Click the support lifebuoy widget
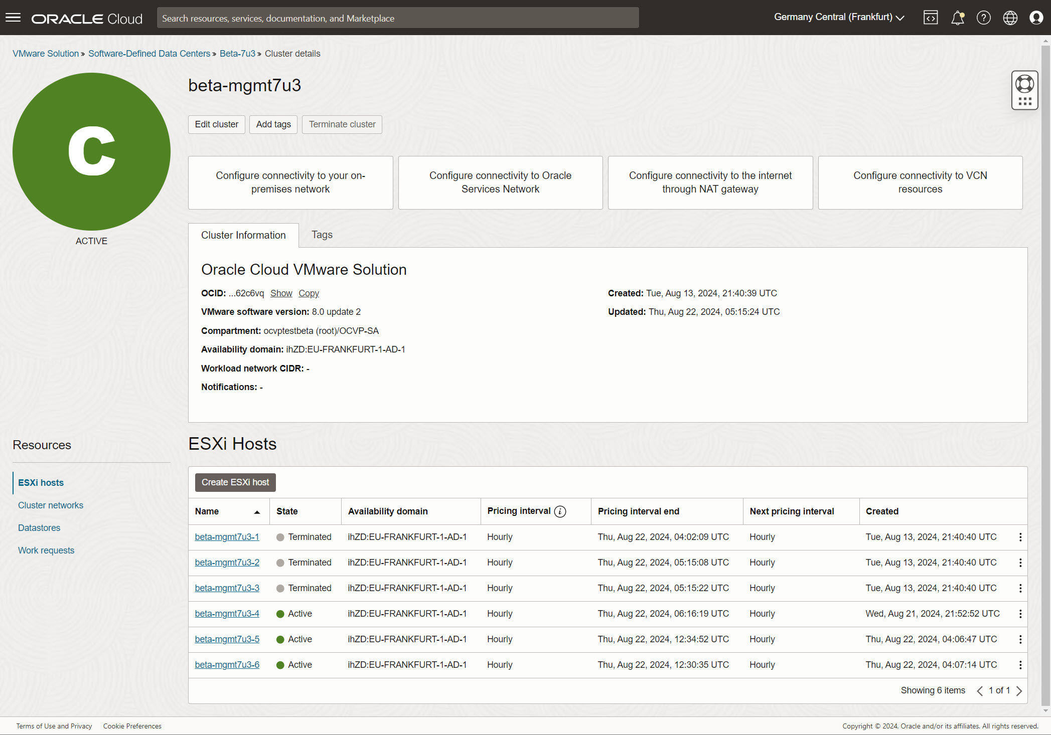 pyautogui.click(x=1024, y=84)
